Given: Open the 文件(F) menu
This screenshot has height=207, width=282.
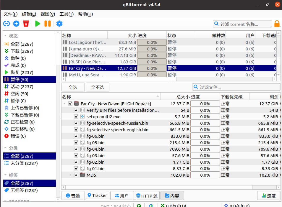Looking at the screenshot, I should [11, 14].
